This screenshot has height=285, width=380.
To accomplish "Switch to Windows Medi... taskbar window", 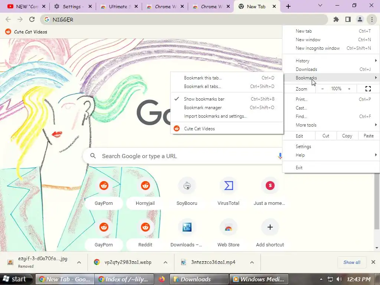I will click(x=259, y=279).
